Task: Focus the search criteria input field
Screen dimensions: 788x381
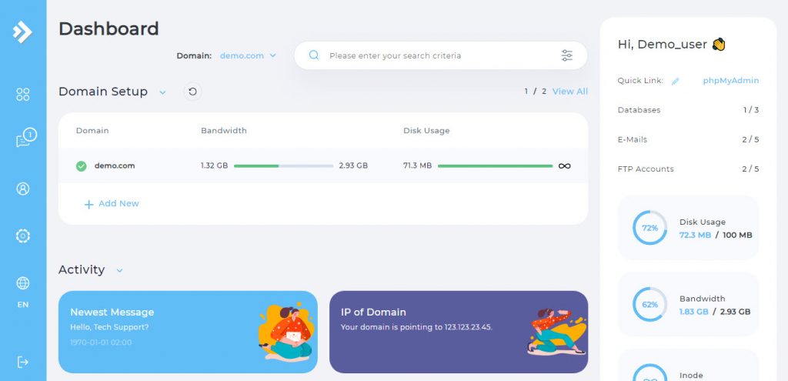Action: pyautogui.click(x=440, y=55)
